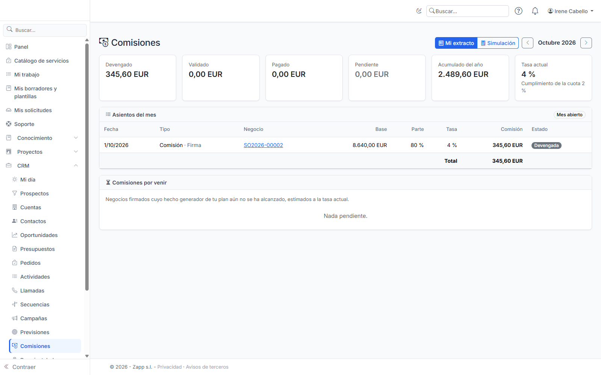Switch to Simulación view

tap(498, 43)
